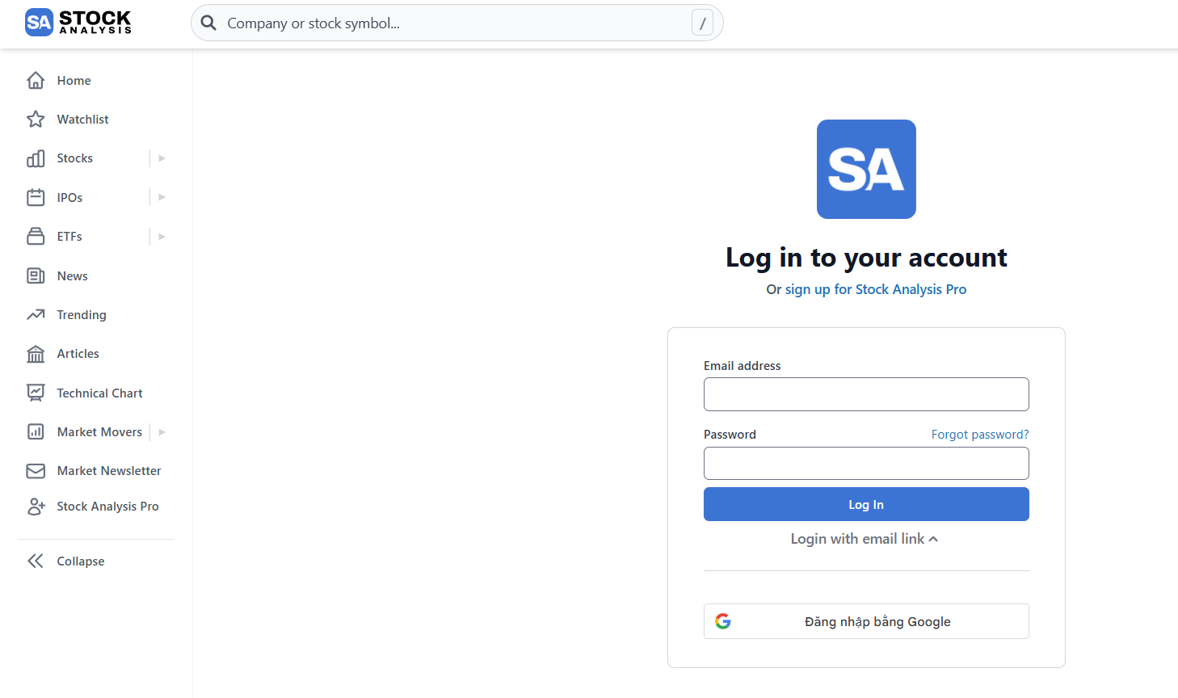
Task: Open the News section via its icon
Action: click(x=36, y=275)
